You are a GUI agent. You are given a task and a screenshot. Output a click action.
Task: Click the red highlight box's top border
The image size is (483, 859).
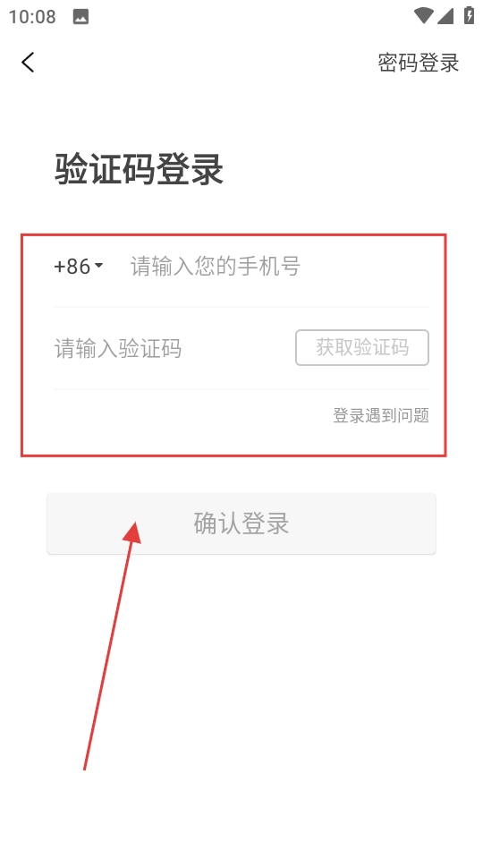pyautogui.click(x=233, y=235)
